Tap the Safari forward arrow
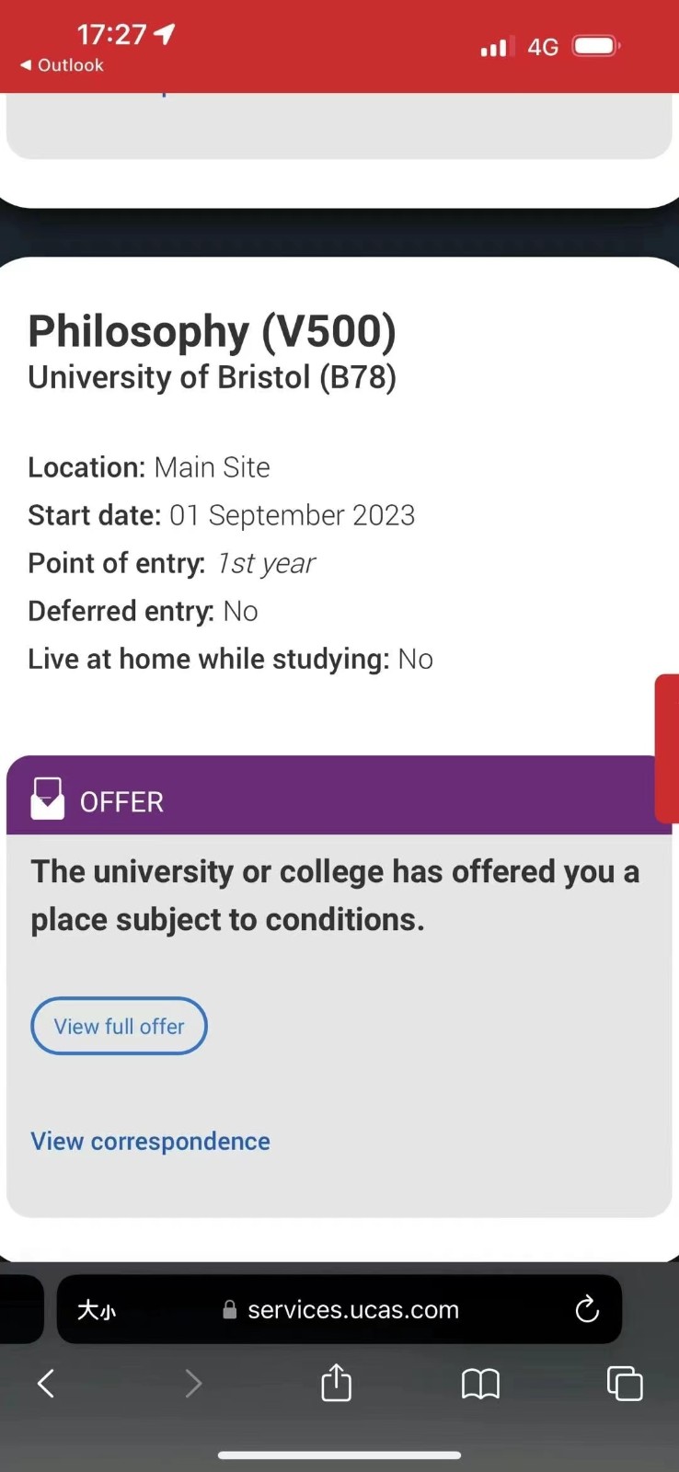Viewport: 679px width, 1472px height. (192, 1383)
